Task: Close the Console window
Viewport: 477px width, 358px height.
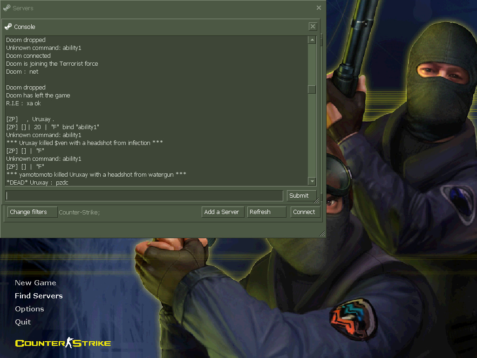Action: (x=313, y=27)
